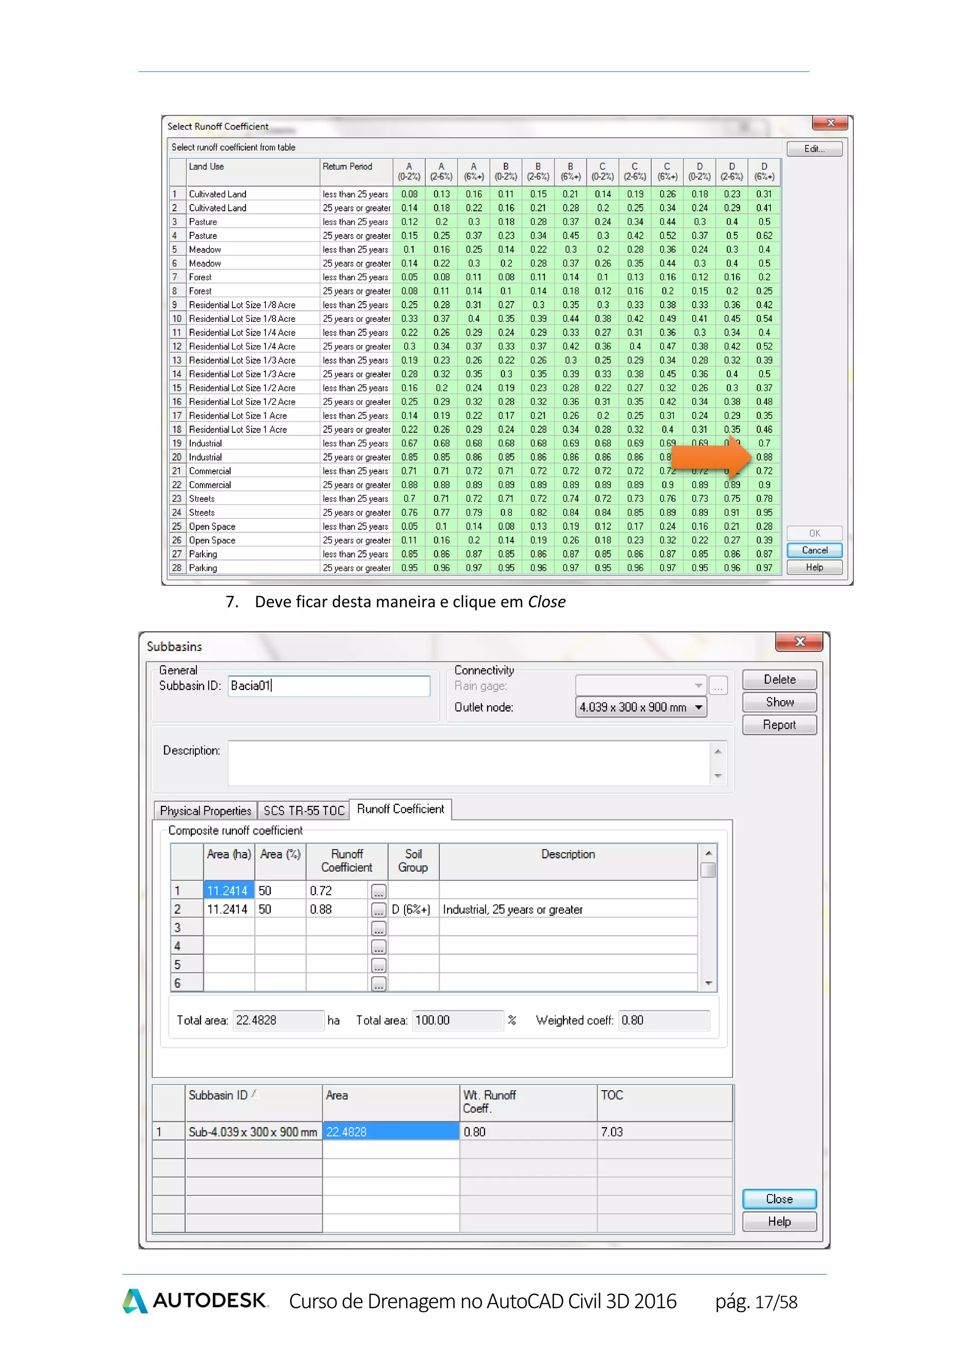Open runoff coefficient picker for row 4
969x1371 pixels.
379,947
